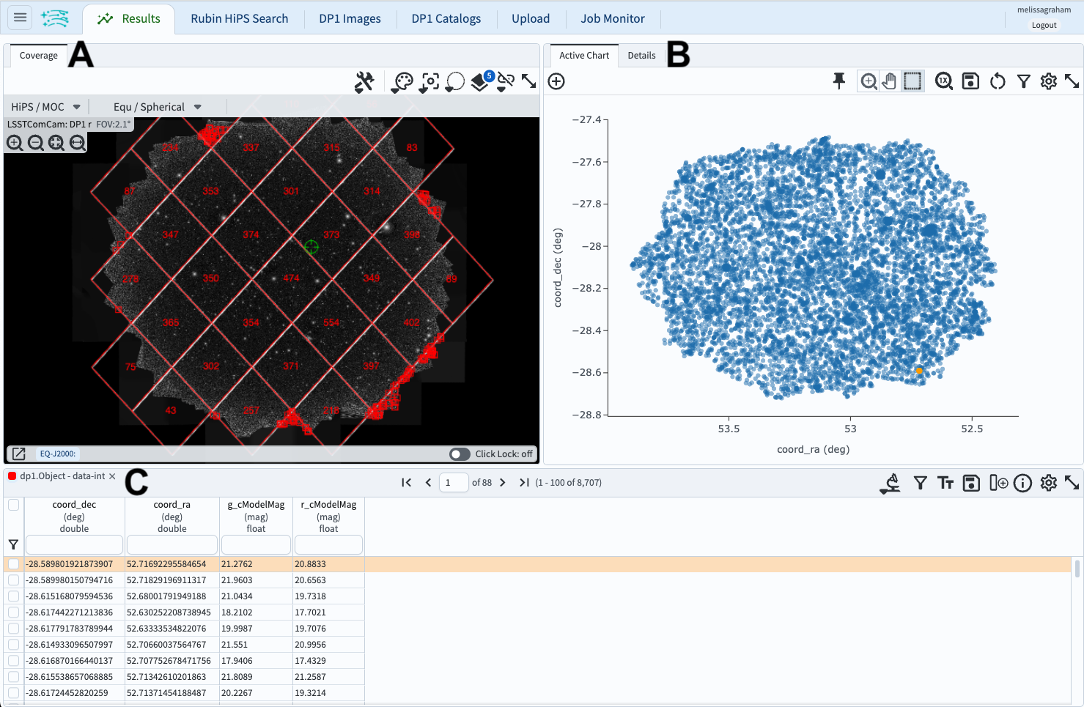Open the chart save-as icon
The height and width of the screenshot is (707, 1084).
[x=970, y=81]
